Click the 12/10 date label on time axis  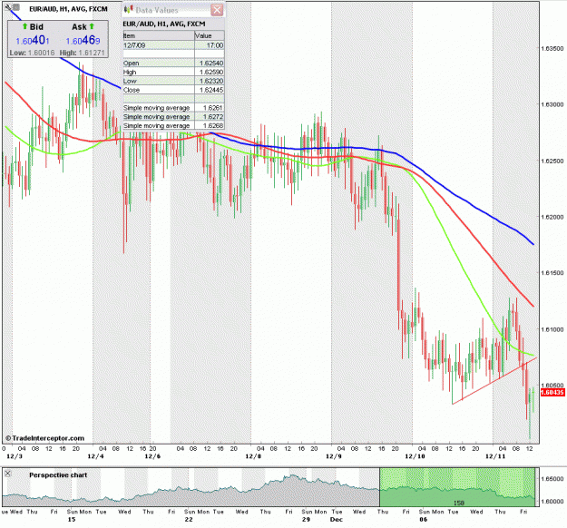coord(415,456)
